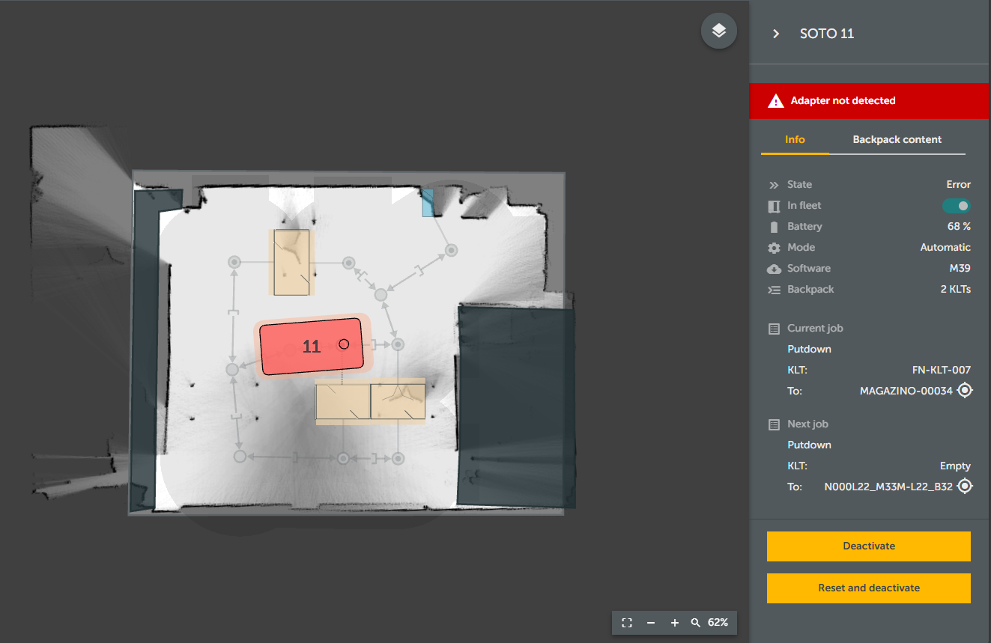Click the Current job list icon

click(x=775, y=329)
